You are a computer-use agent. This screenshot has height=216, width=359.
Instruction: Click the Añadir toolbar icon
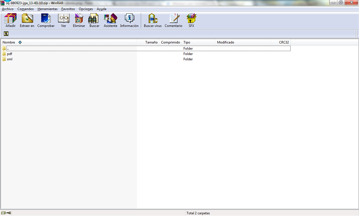coord(11,20)
